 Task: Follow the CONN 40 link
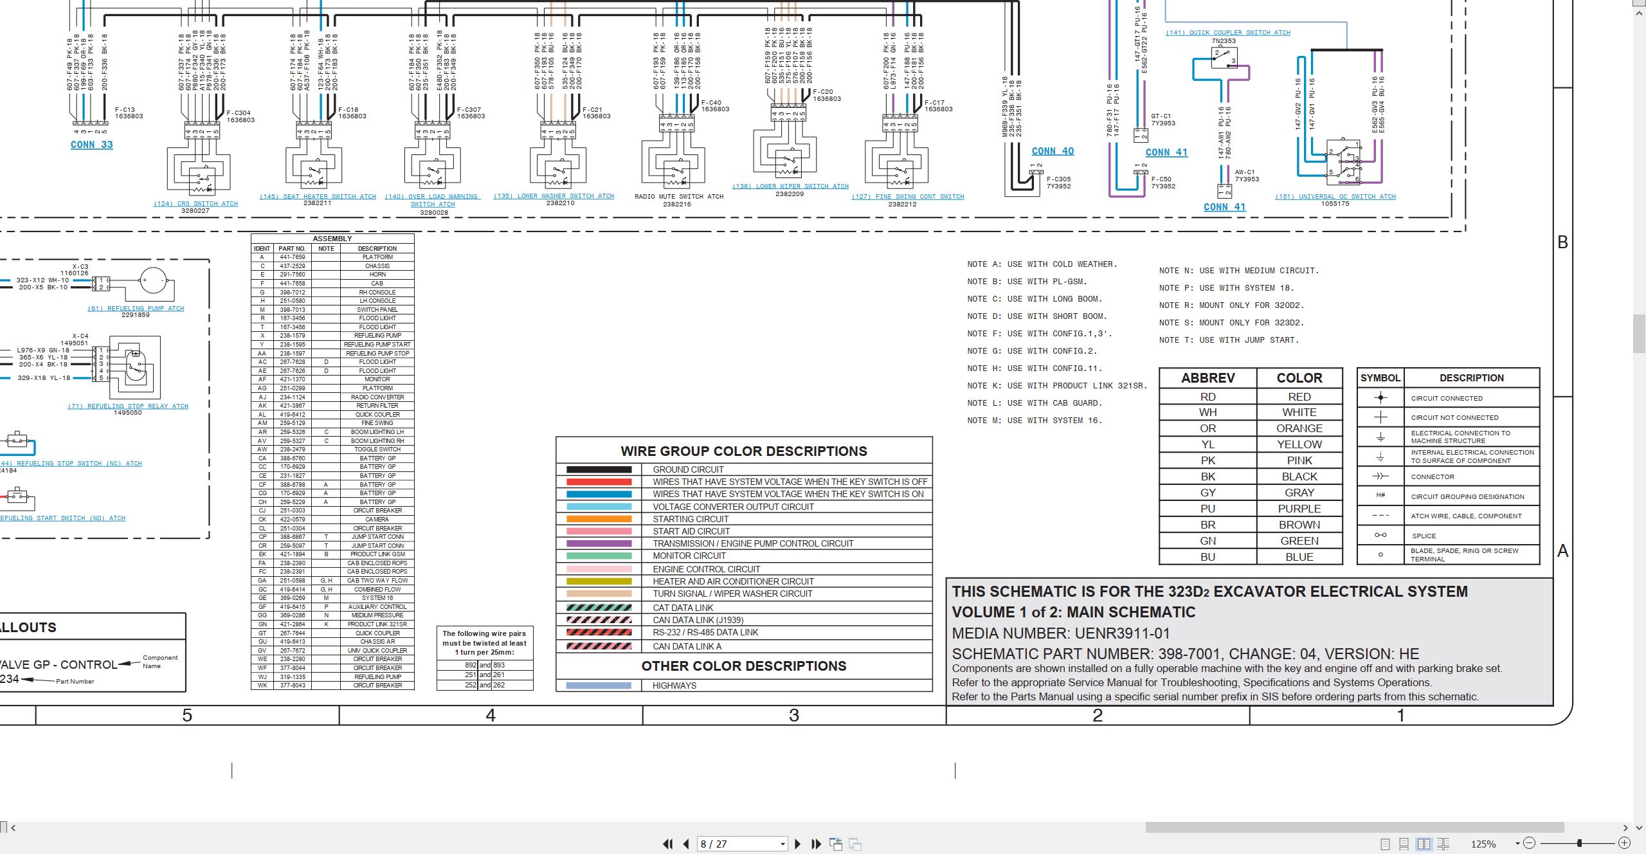(1053, 151)
